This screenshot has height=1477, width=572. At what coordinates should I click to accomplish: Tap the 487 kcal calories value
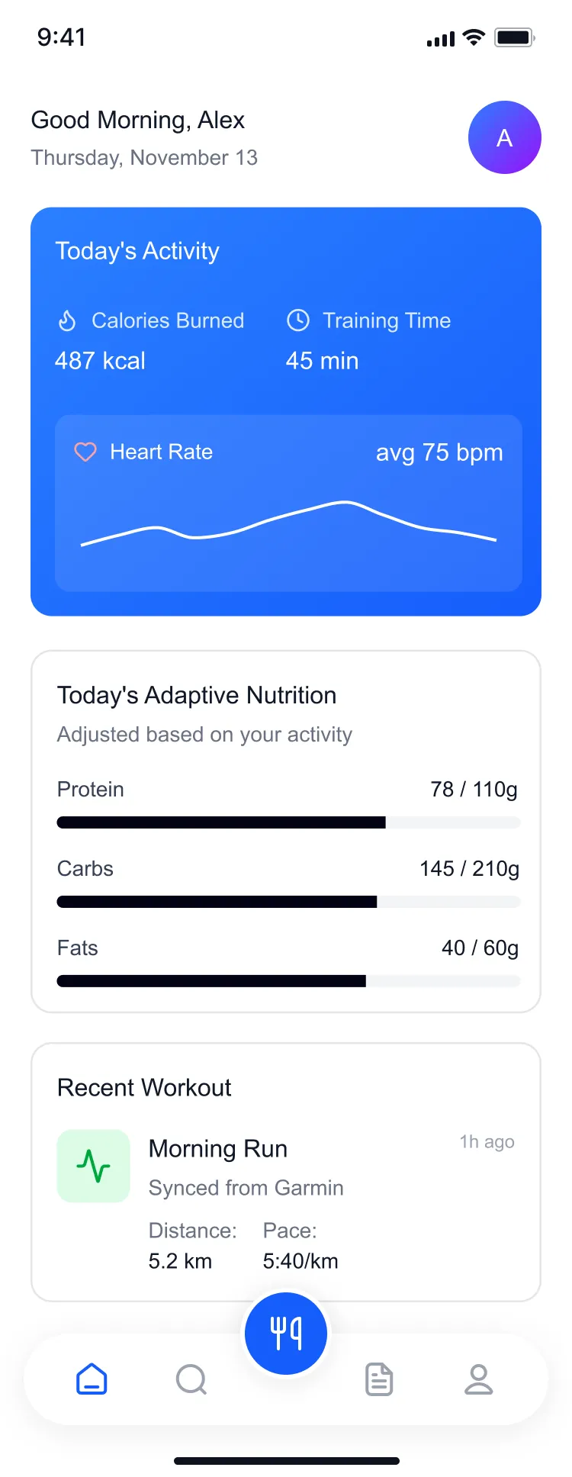pos(100,361)
